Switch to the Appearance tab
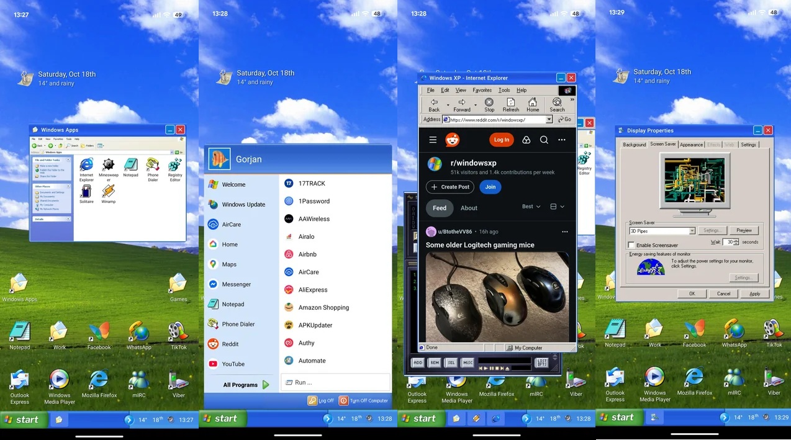This screenshot has width=791, height=440. [691, 145]
